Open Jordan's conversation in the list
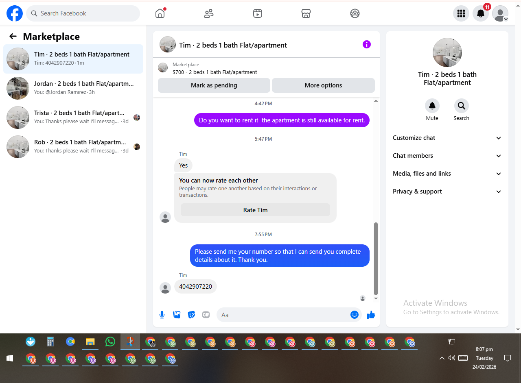521x383 pixels. tap(73, 88)
